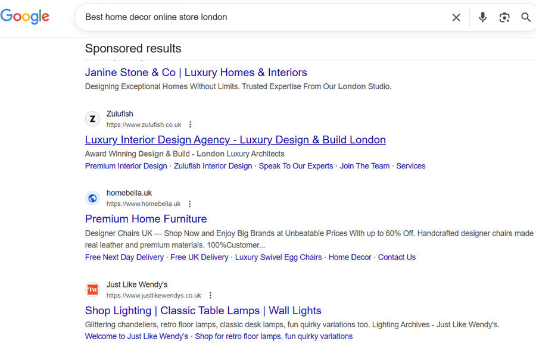Viewport: 536px width, 357px height.
Task: Click Award Winning Design & Build description
Action: [x=185, y=154]
